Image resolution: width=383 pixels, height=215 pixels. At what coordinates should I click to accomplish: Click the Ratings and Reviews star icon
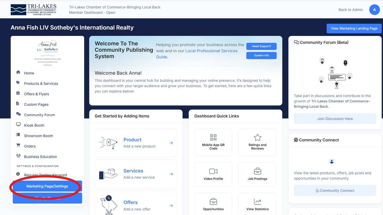click(x=258, y=138)
